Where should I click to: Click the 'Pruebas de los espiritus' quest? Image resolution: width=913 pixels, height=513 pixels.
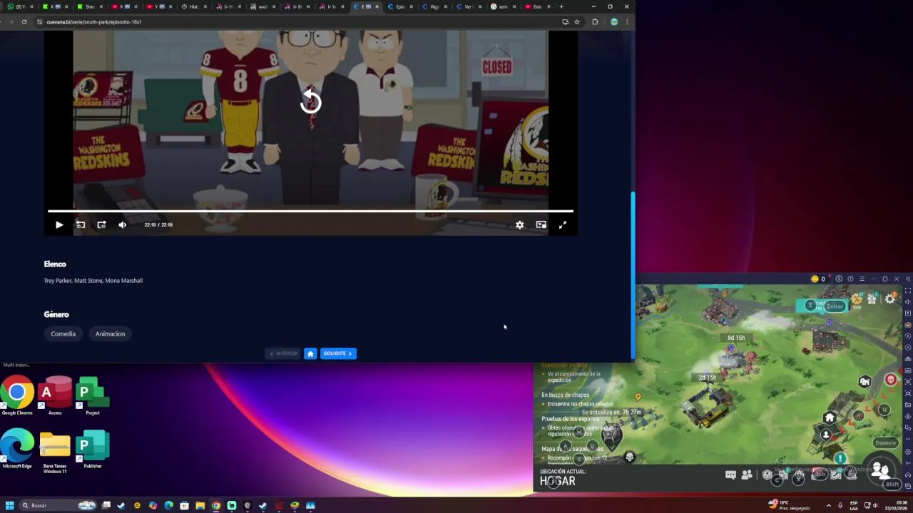(x=570, y=419)
